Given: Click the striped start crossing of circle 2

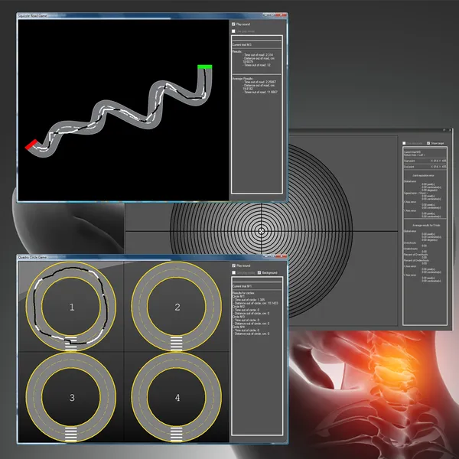Looking at the screenshot, I should [176, 343].
